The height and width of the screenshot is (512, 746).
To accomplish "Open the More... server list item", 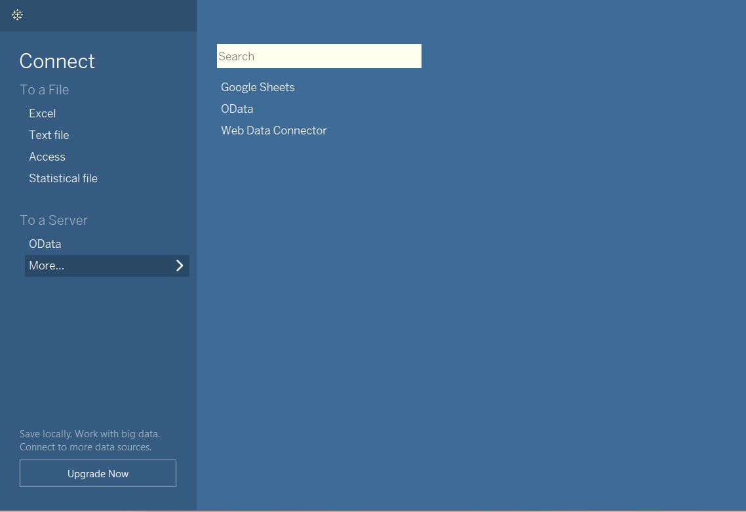I will [x=107, y=266].
